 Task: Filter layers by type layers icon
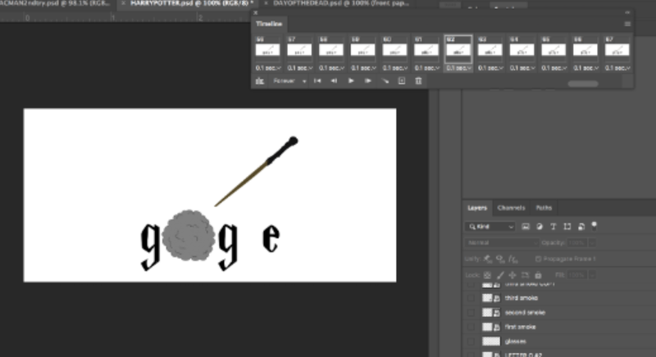(x=553, y=227)
